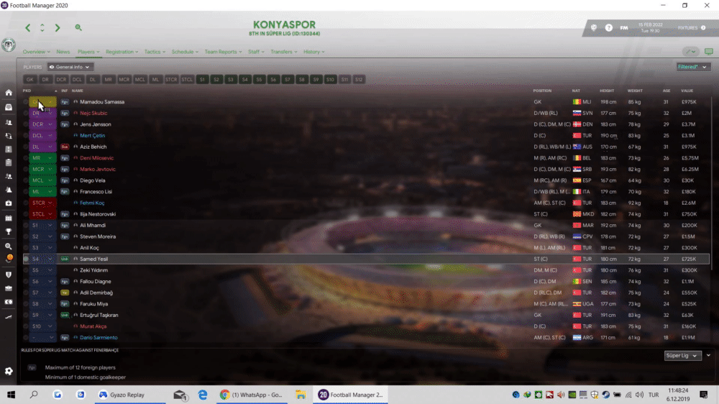
Task: Open Windows Start menu
Action: pos(11,395)
